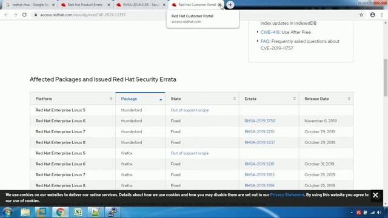Click the Affected Packages heading text
388x218 pixels.
point(103,79)
